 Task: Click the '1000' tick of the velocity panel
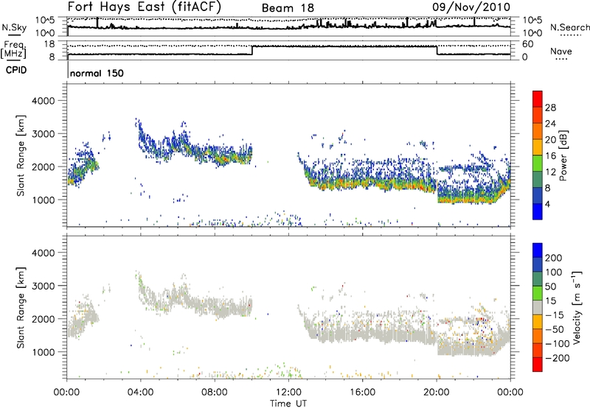point(44,352)
